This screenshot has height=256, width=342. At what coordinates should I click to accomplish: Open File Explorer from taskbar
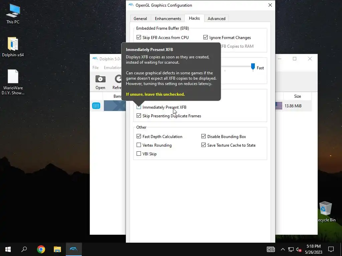tap(57, 249)
